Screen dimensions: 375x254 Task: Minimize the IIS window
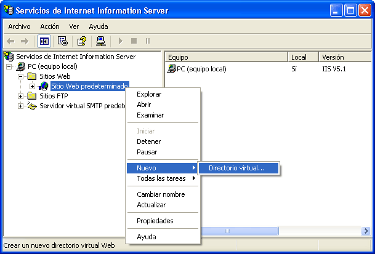(336, 10)
